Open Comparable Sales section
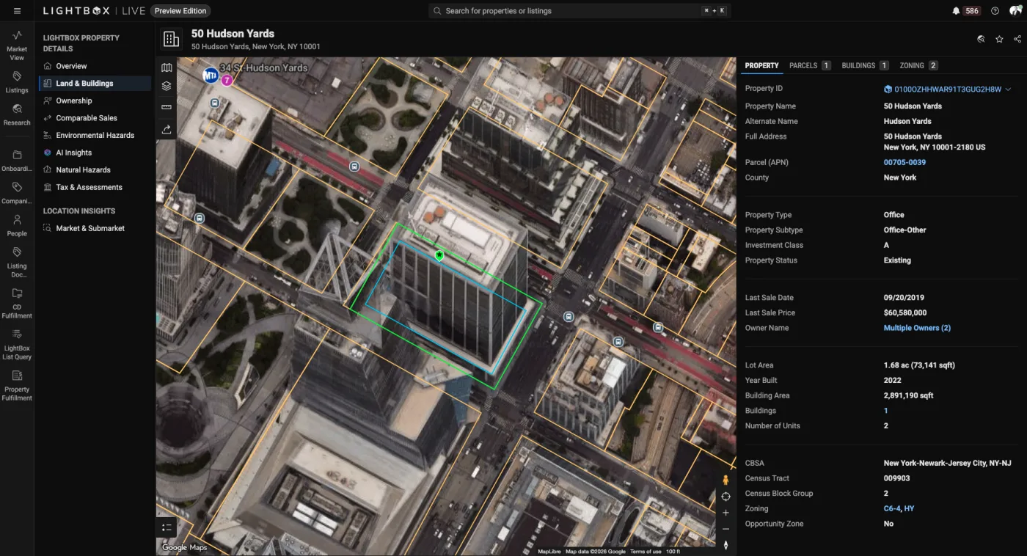This screenshot has width=1027, height=556. [x=95, y=118]
